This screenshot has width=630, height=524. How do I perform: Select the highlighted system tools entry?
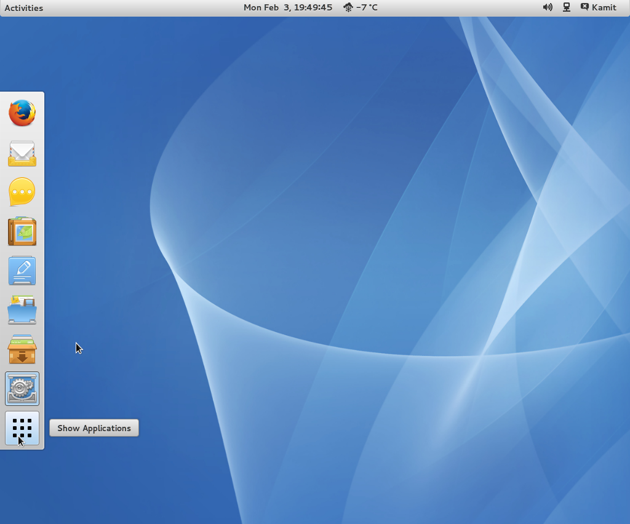pyautogui.click(x=22, y=389)
